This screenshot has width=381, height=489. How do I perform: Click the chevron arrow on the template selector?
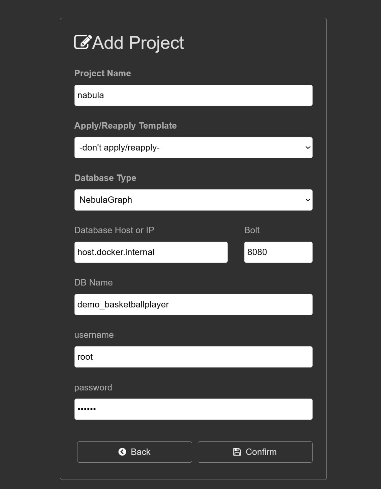pos(308,147)
